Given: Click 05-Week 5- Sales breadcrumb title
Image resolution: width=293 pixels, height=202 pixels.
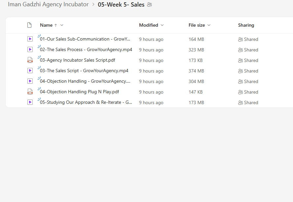Looking at the screenshot, I should tap(121, 5).
